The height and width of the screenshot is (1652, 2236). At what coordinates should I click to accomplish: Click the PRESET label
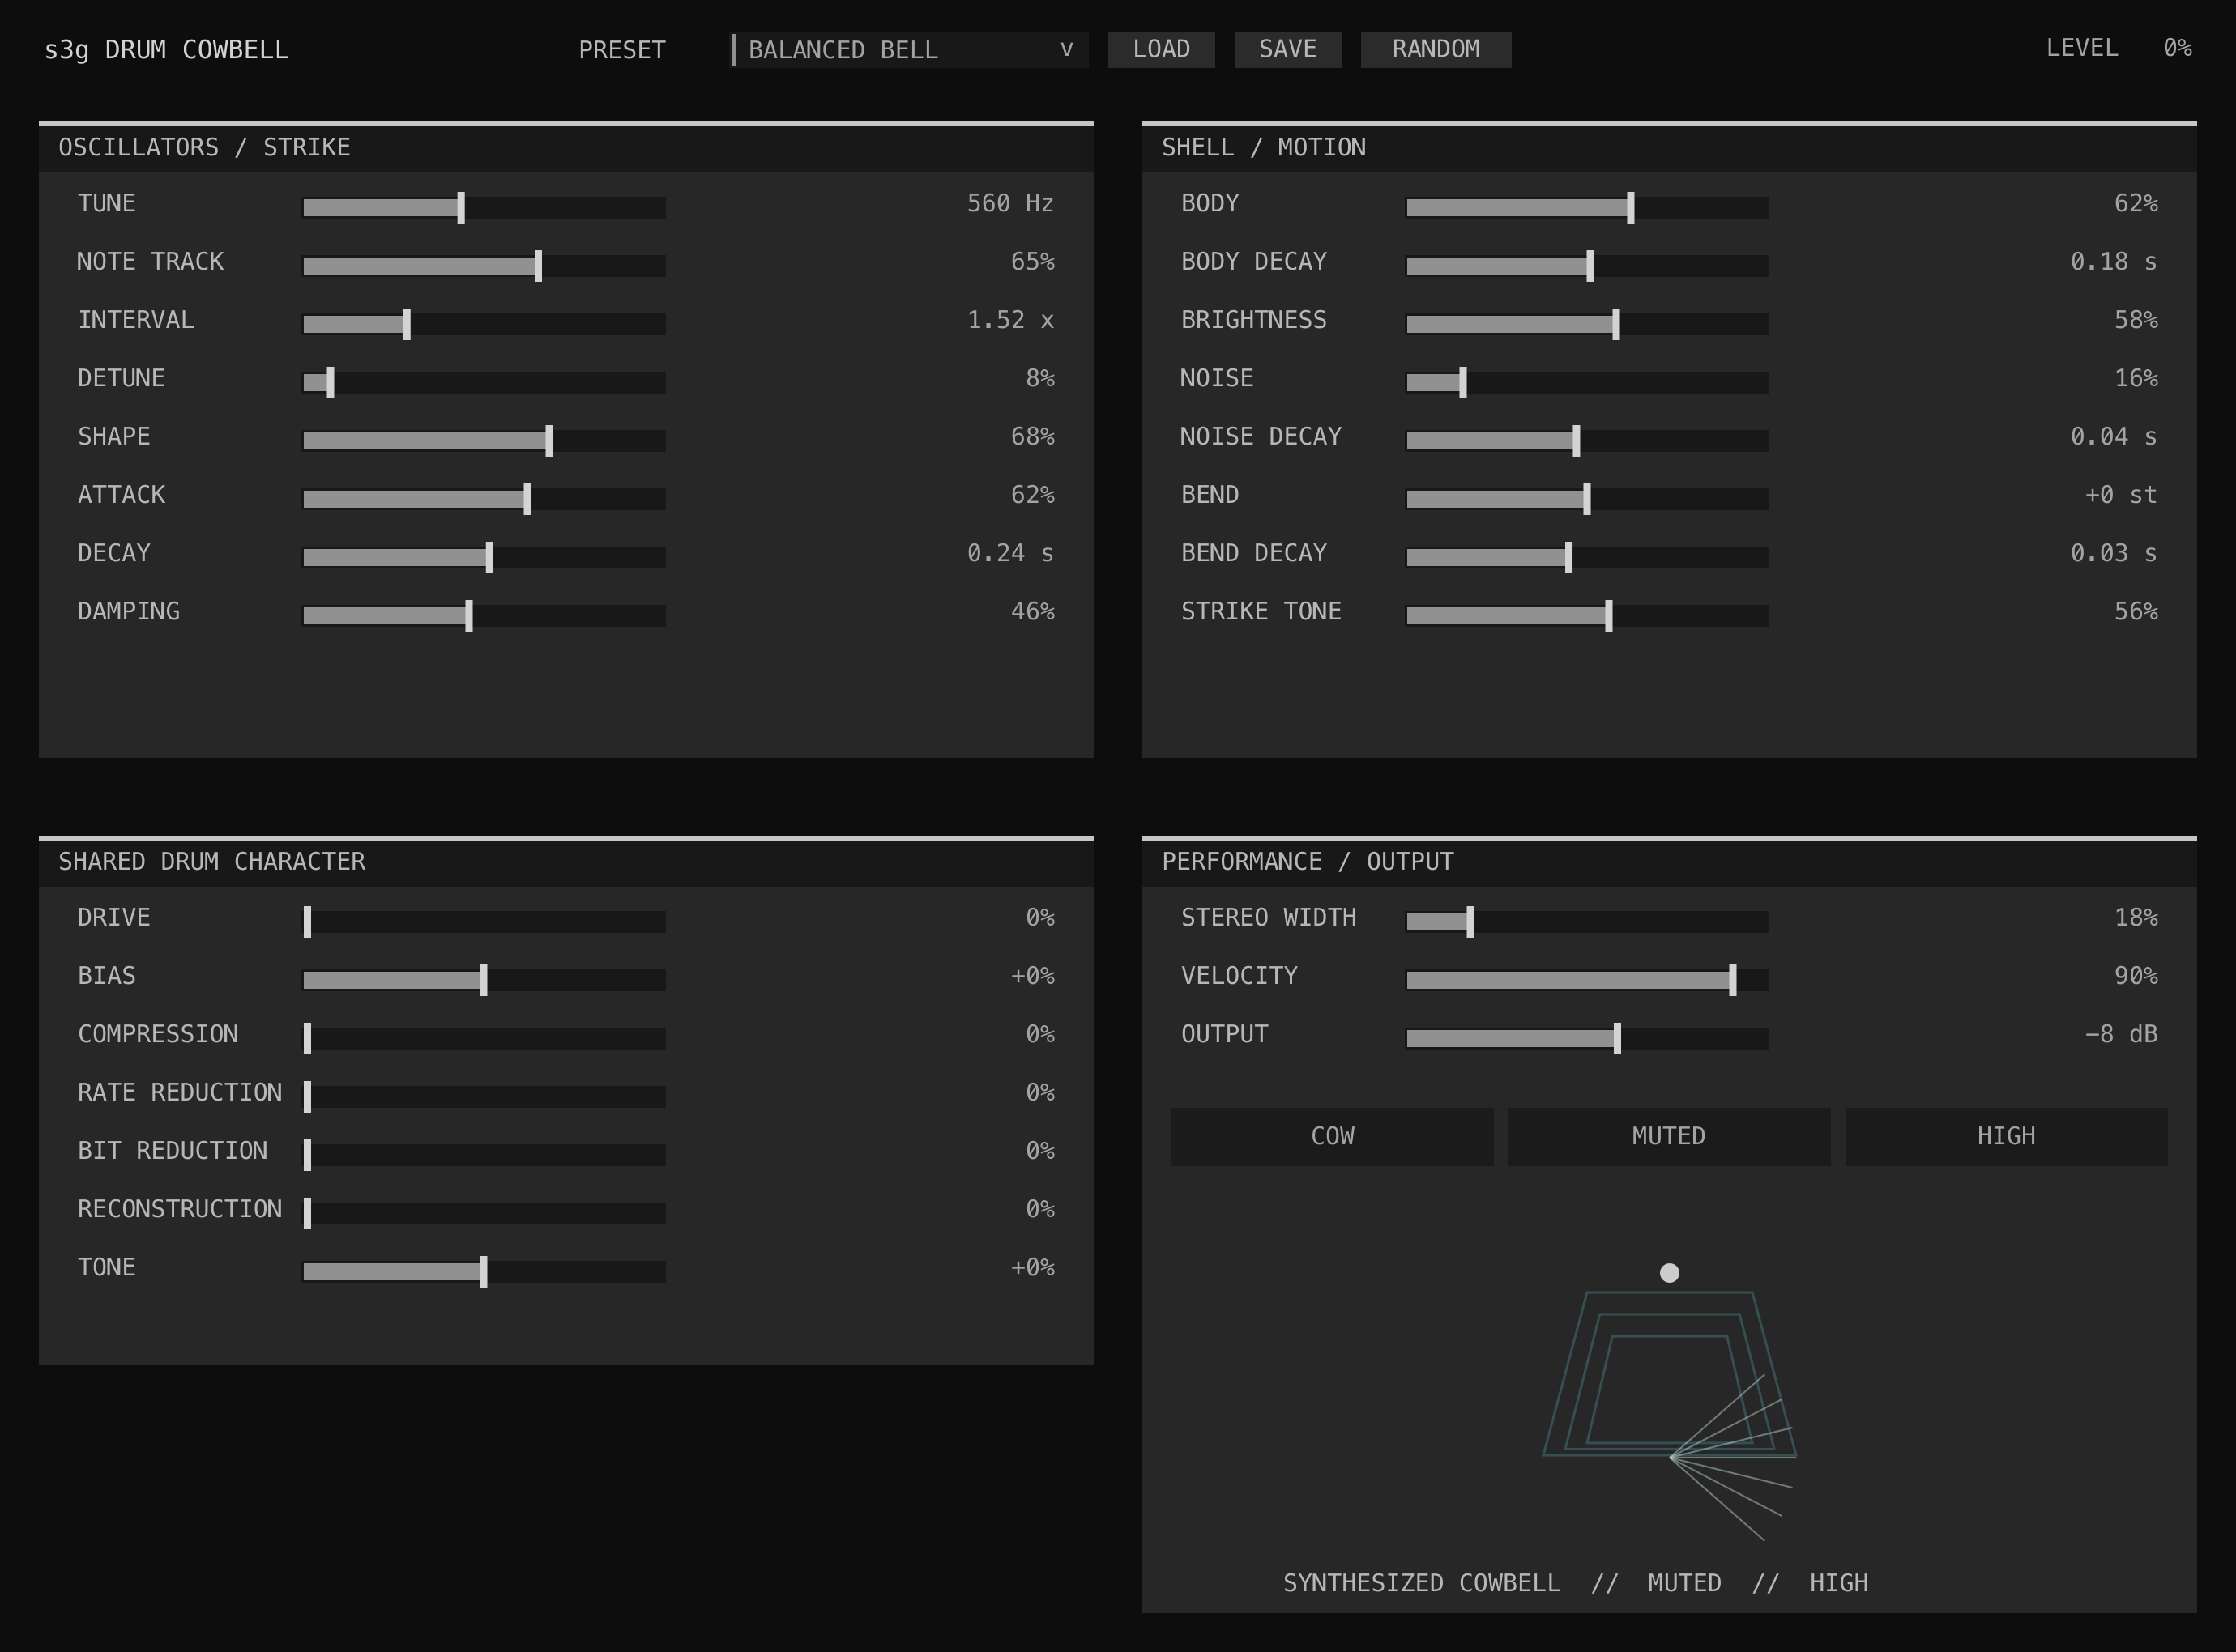621,50
